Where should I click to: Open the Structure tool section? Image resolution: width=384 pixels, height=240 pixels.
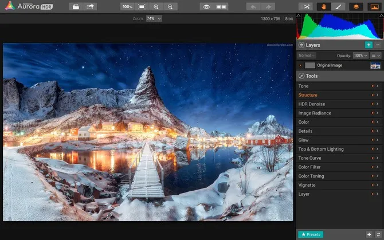click(x=308, y=95)
